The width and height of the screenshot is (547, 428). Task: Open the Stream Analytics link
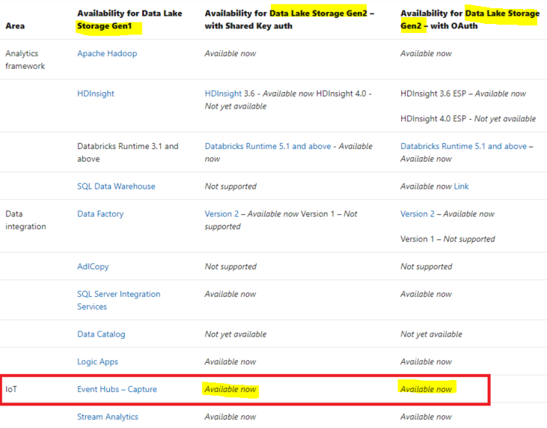tap(108, 417)
